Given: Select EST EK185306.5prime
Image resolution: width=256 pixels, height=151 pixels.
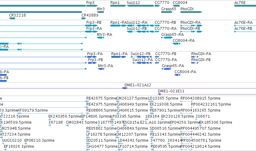Looking at the screenshot, I should [216, 122].
